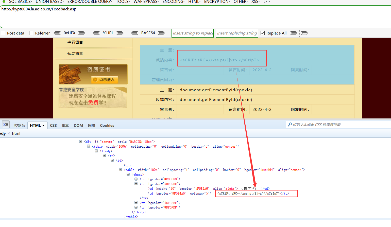The height and width of the screenshot is (227, 391).
Task: Click the arrow right after Replace All
Action: 294,33
